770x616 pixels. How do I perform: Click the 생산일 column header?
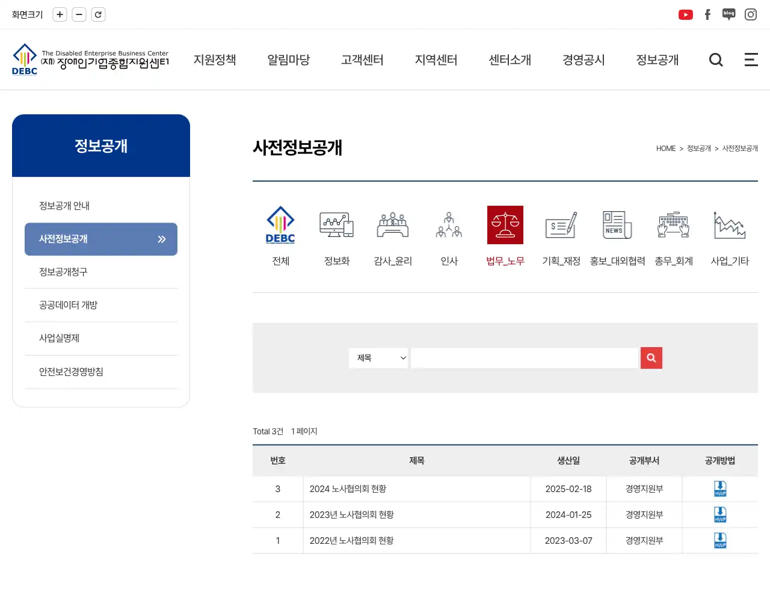(x=568, y=460)
